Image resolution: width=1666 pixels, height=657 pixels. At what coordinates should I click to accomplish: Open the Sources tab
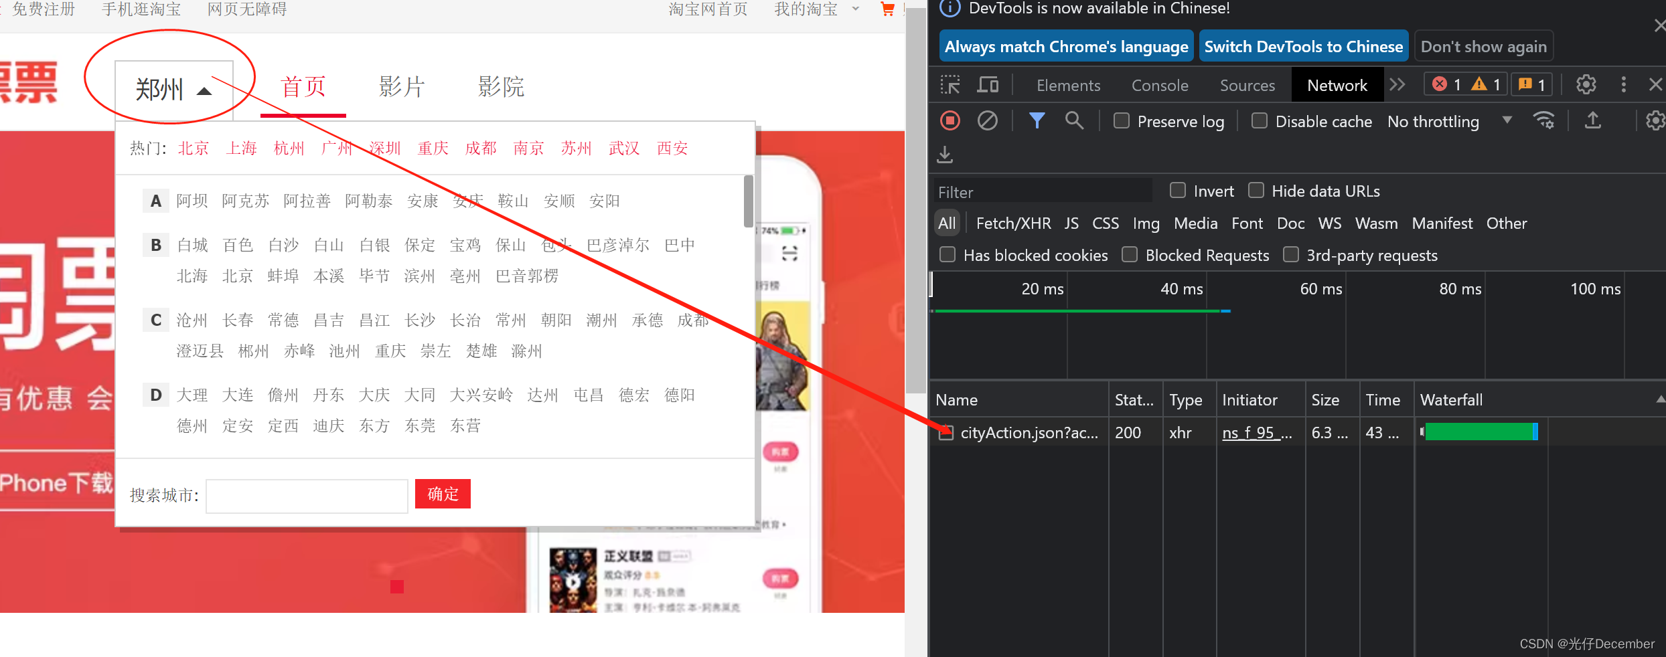1247,85
